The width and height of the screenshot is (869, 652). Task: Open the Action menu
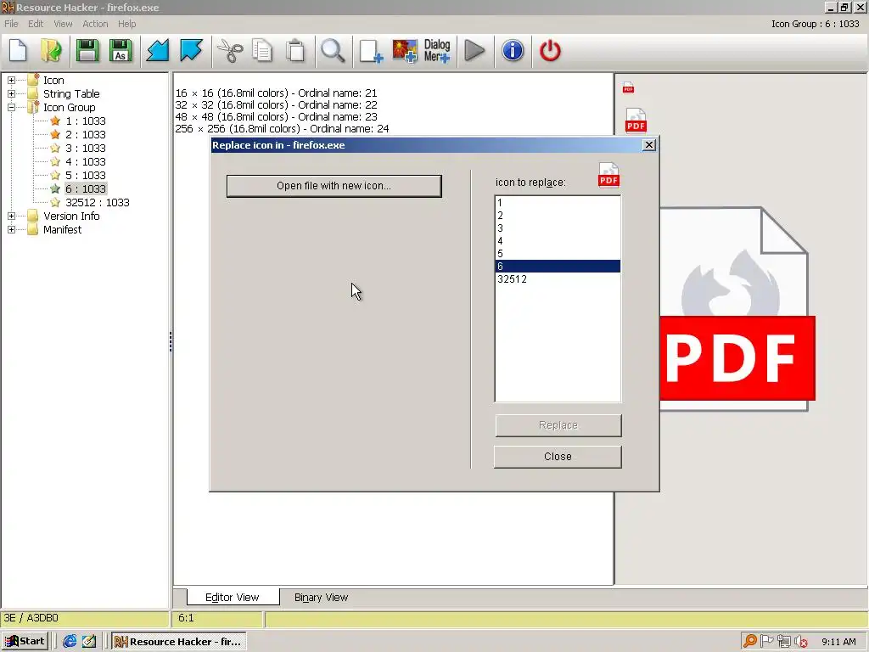click(95, 24)
